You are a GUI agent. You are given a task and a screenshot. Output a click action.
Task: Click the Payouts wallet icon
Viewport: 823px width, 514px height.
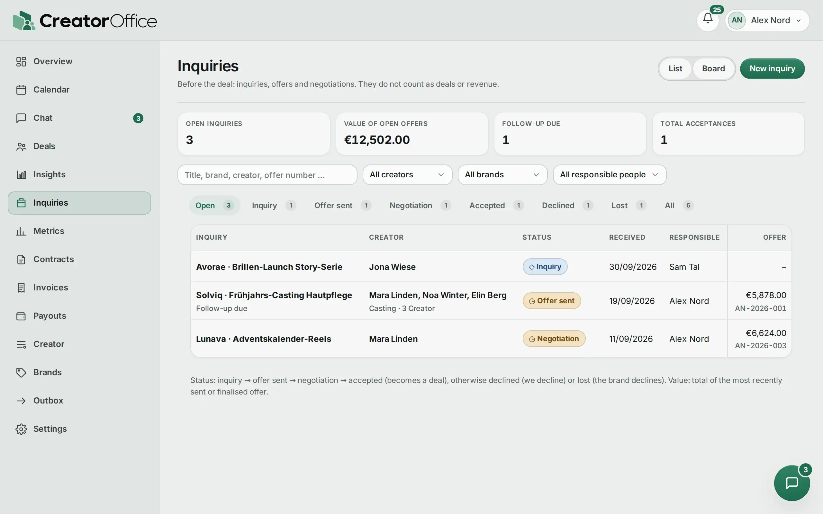[21, 316]
